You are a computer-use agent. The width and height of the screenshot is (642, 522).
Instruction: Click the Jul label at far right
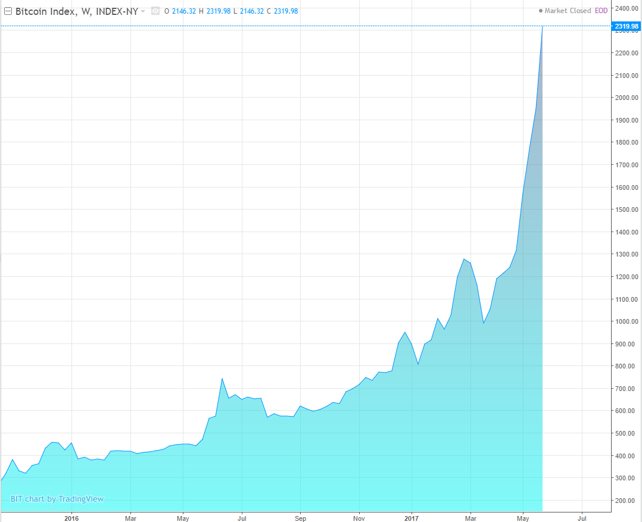coord(582,518)
